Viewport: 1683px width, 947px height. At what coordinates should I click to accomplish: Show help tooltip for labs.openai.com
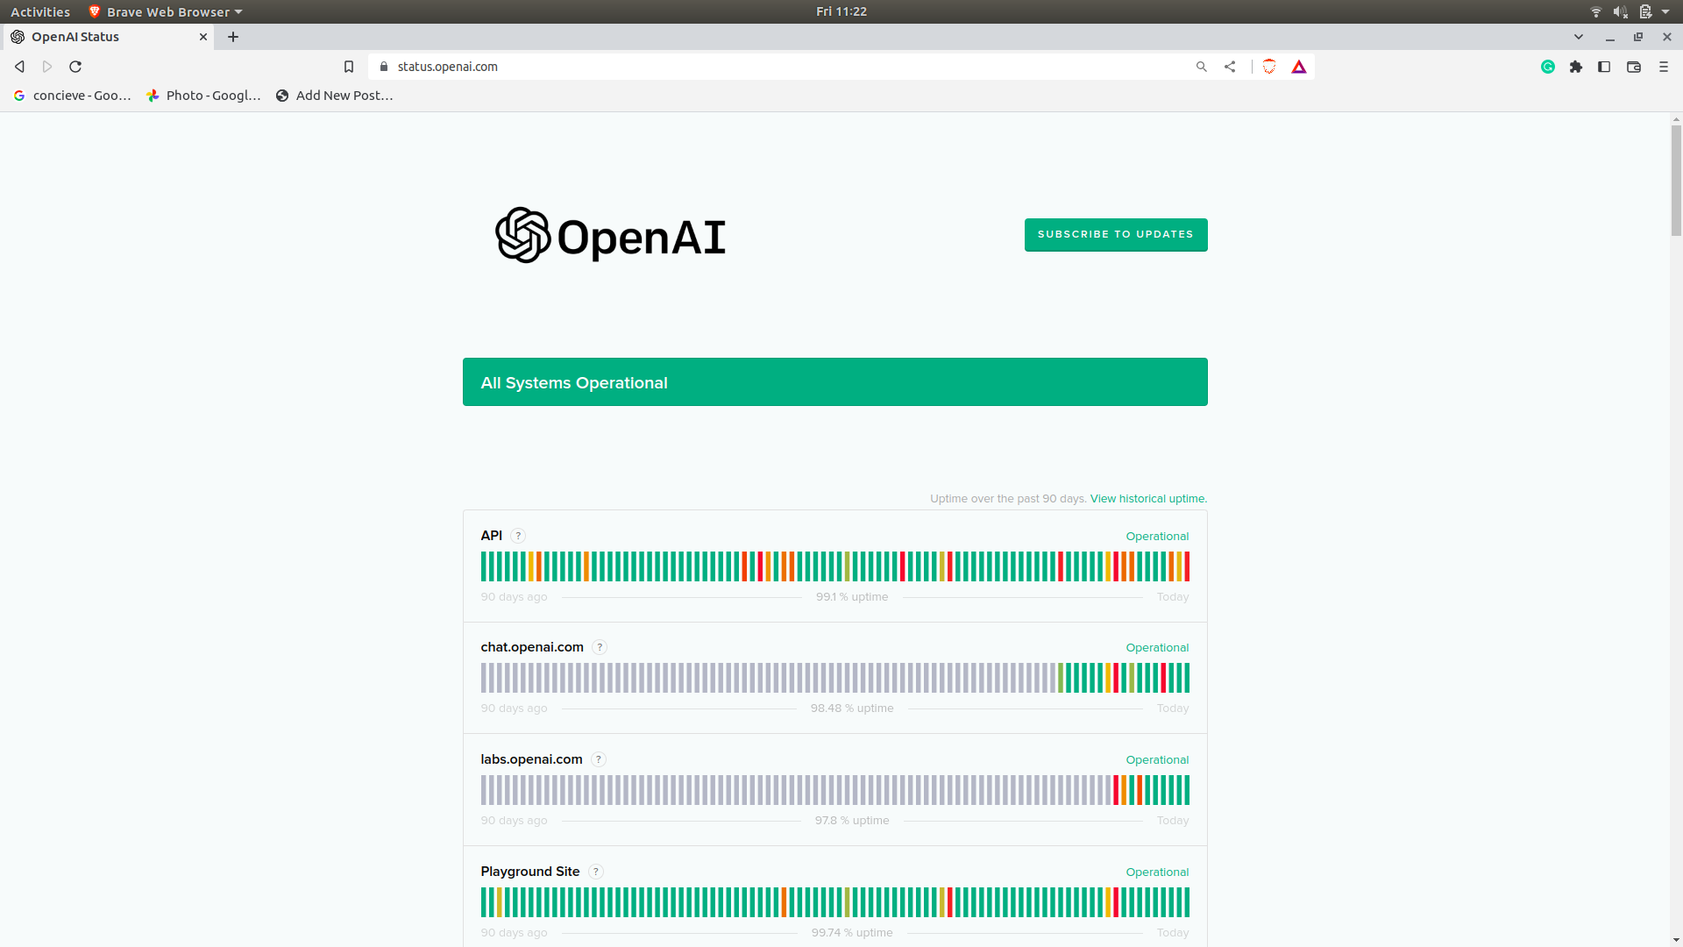pyautogui.click(x=599, y=759)
